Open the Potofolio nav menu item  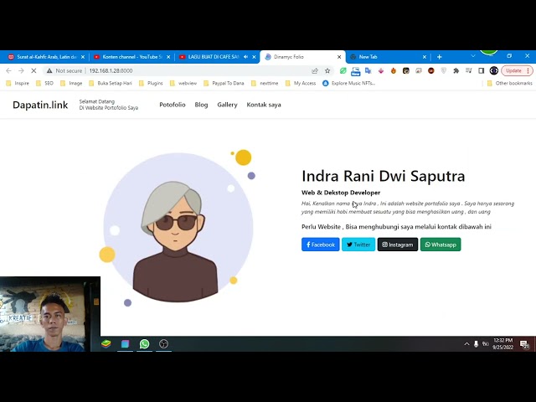click(x=173, y=105)
